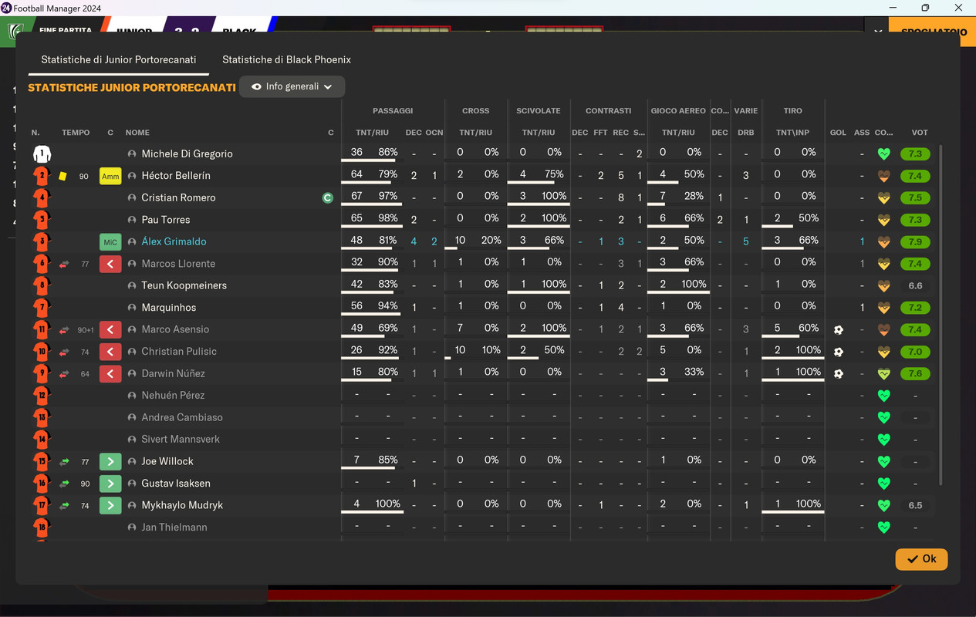The height and width of the screenshot is (617, 976).
Task: Click Mudryk's 6.5 rating
Action: 915,505
